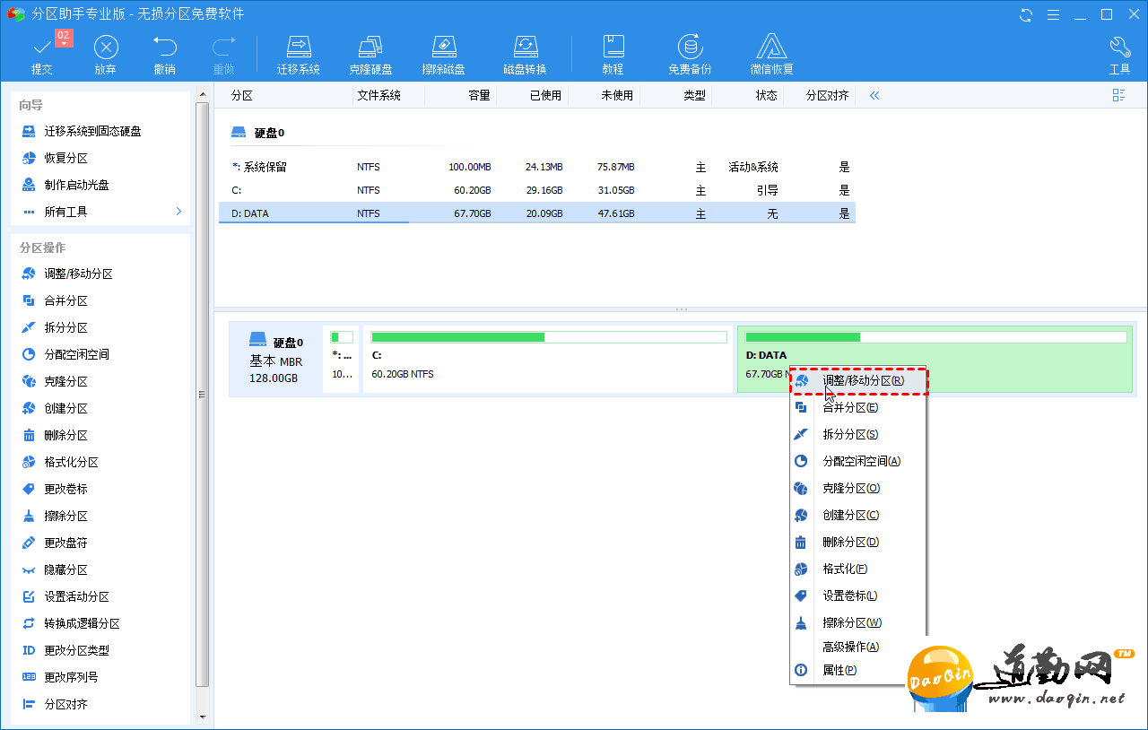Open the 工具 wrench icon
This screenshot has width=1148, height=730.
coord(1119,56)
